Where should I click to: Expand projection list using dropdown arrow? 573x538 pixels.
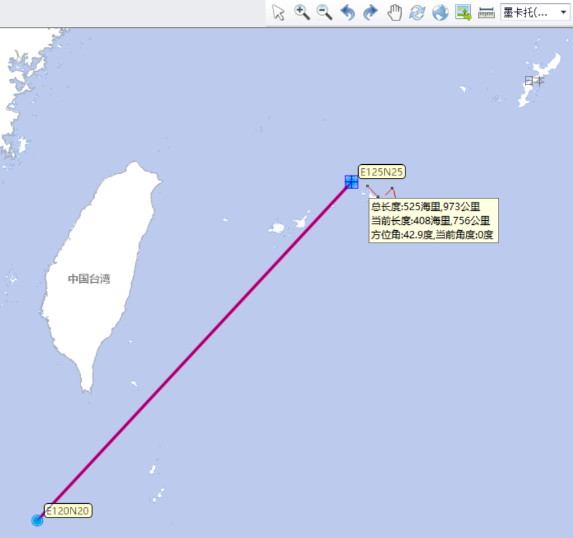pos(563,13)
